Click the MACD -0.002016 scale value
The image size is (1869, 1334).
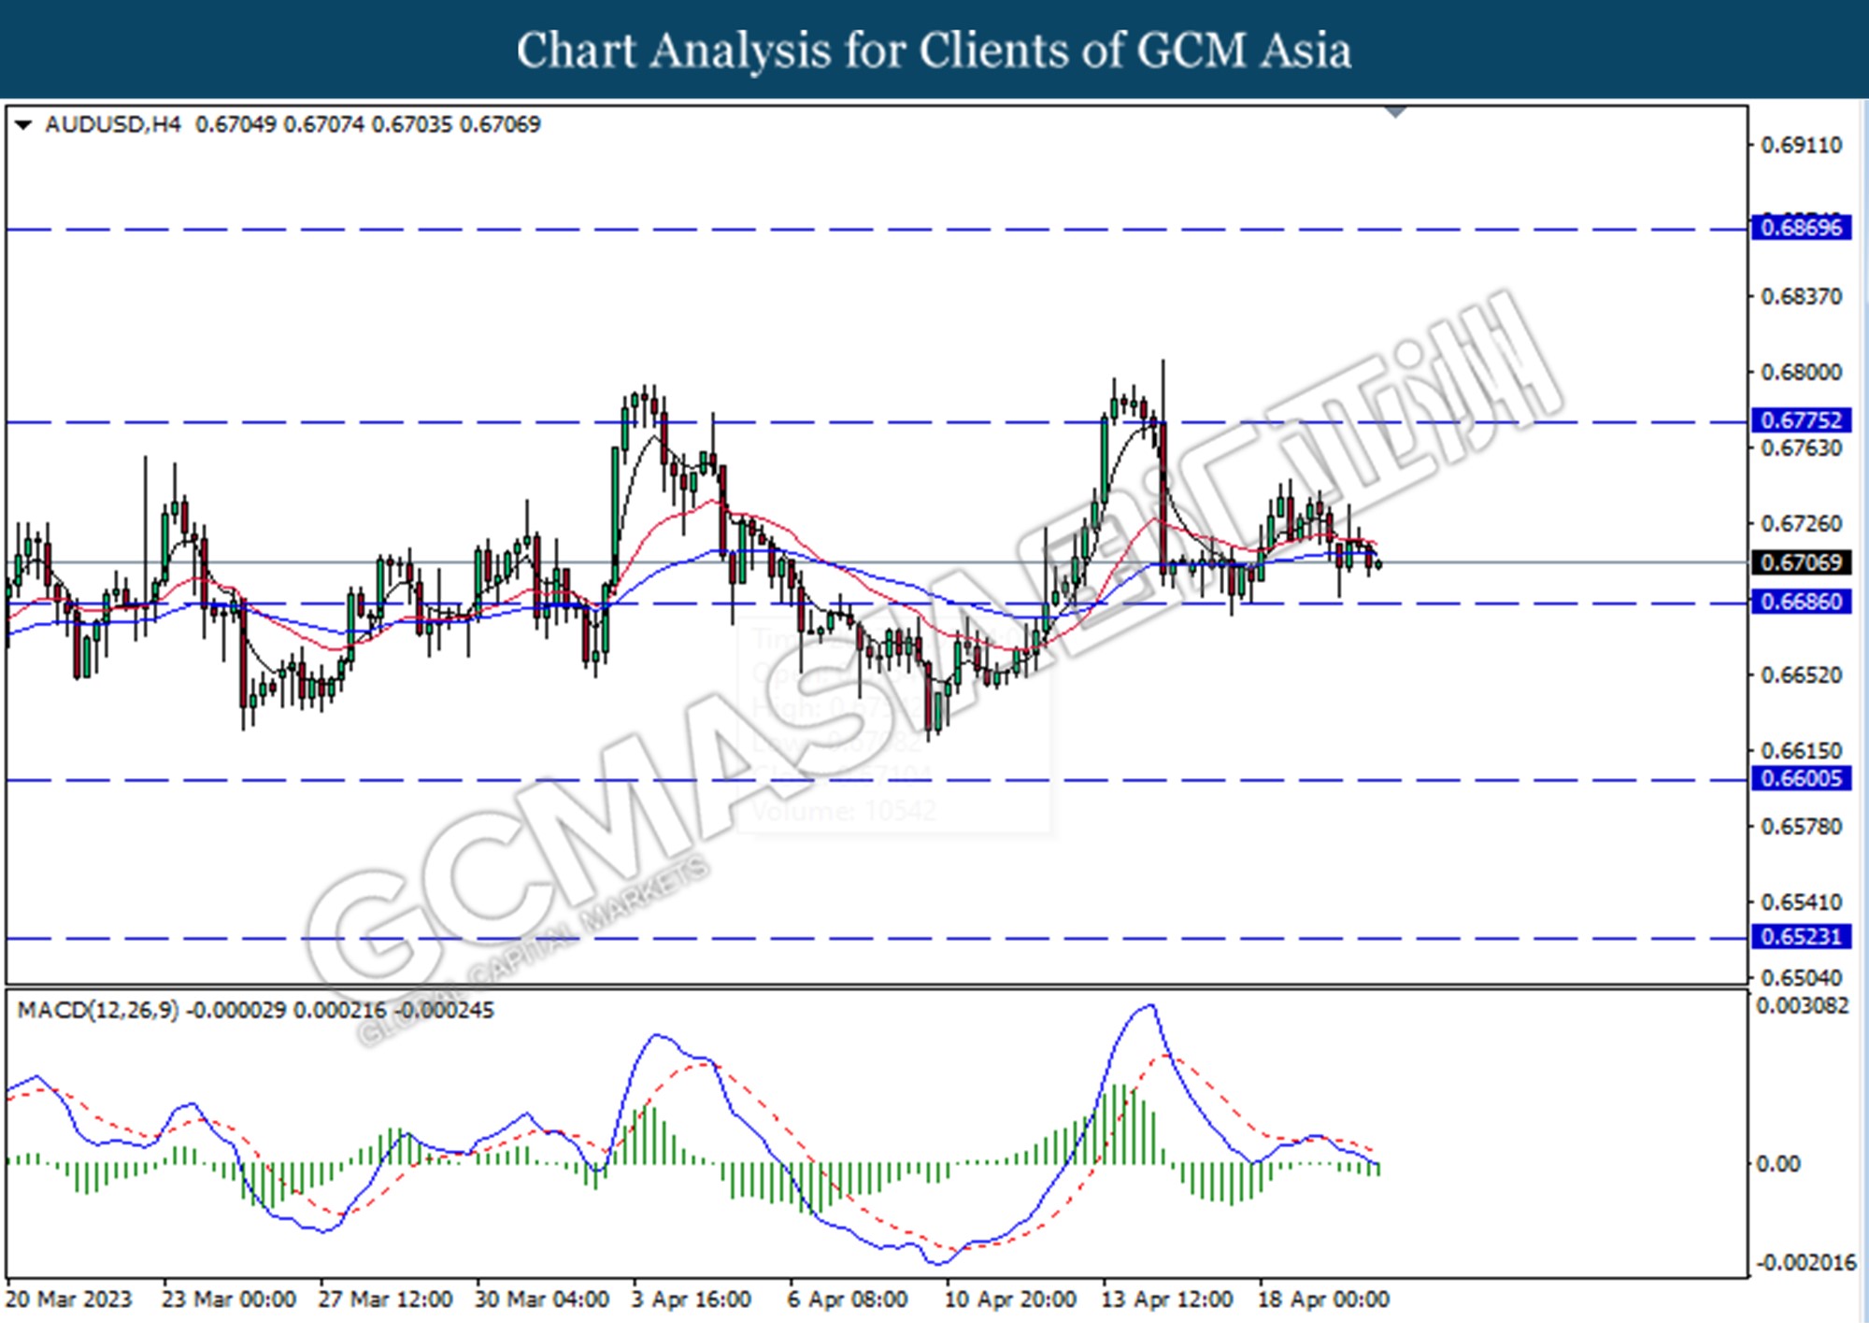click(1805, 1262)
